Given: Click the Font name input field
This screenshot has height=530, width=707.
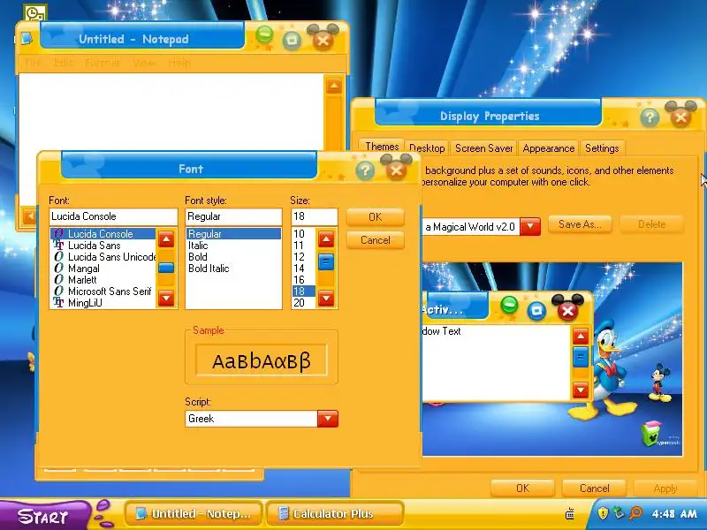Looking at the screenshot, I should point(113,216).
